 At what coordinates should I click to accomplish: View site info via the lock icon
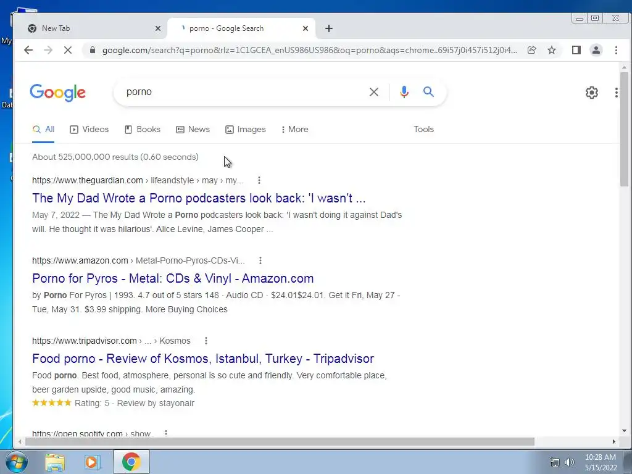point(93,50)
